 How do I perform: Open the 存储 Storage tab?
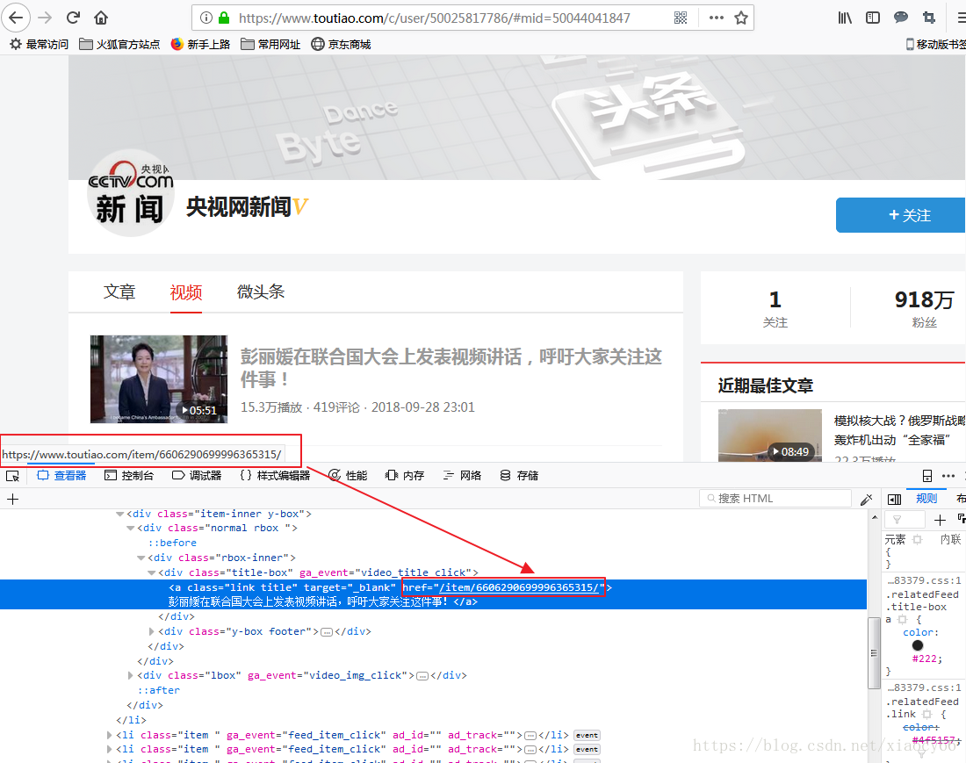(x=519, y=475)
